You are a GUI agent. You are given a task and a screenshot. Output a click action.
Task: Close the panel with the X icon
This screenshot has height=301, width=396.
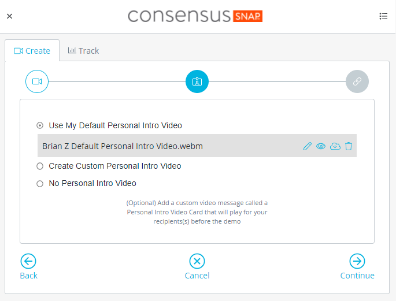(10, 16)
